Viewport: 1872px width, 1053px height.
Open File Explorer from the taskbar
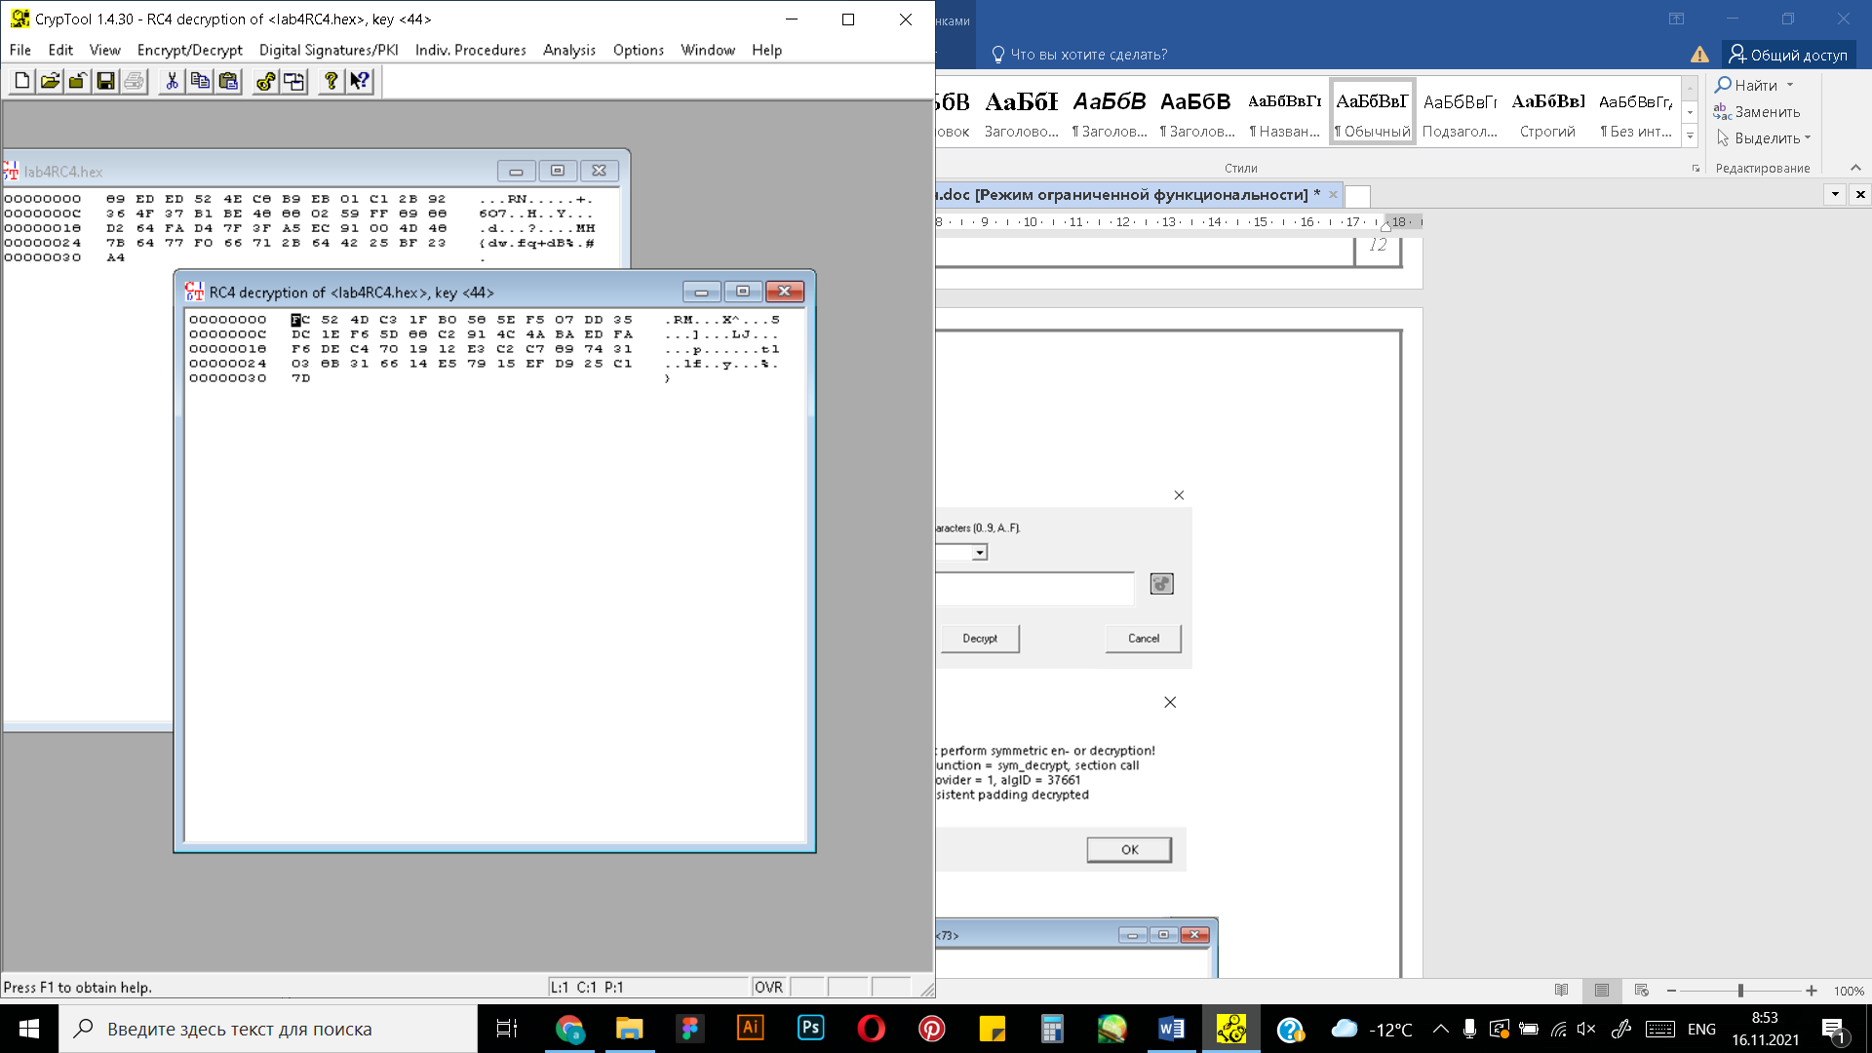[x=630, y=1029]
